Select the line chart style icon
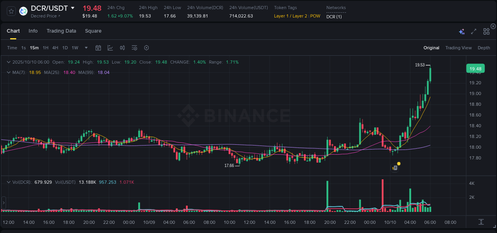 pos(110,48)
